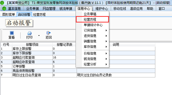Select the 商品保质期报警 row
This screenshot has height=95, width=172.
[x=78, y=71]
